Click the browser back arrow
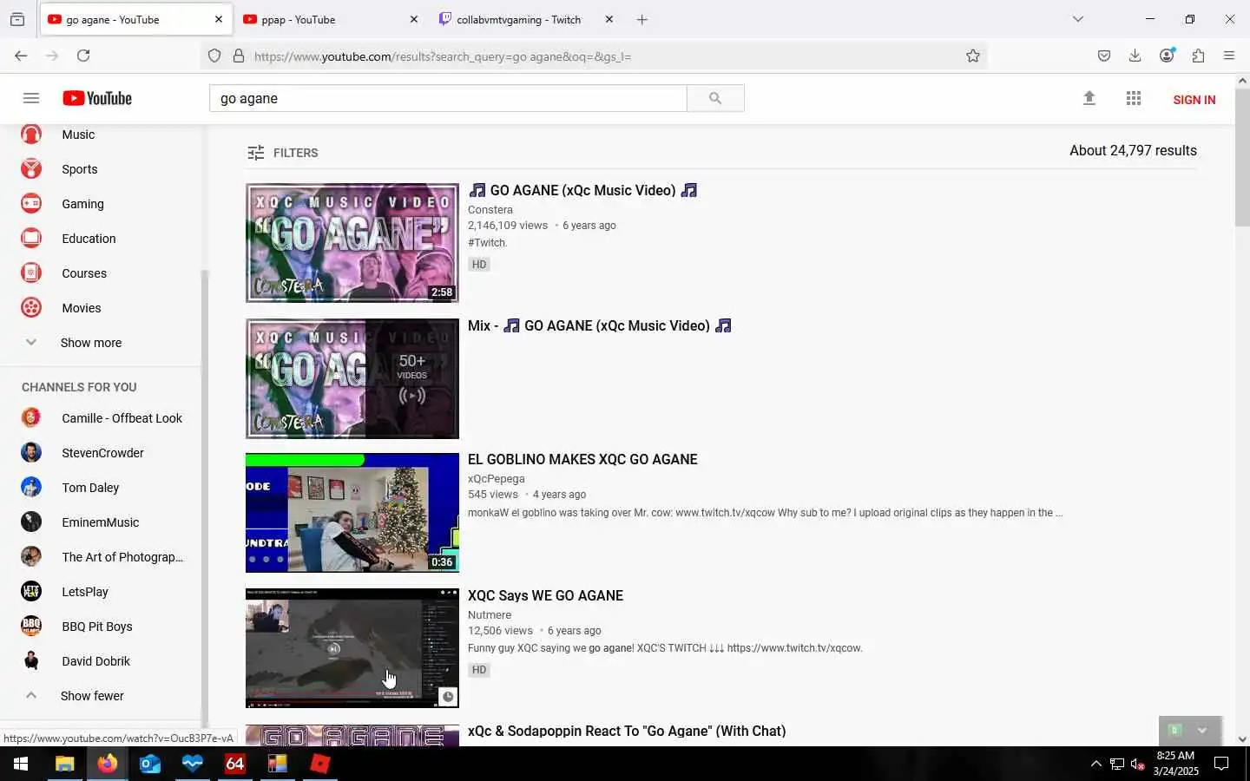1250x781 pixels. (21, 56)
